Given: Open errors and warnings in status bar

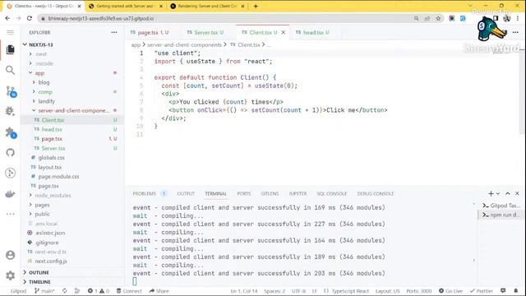Looking at the screenshot, I should [99, 290].
